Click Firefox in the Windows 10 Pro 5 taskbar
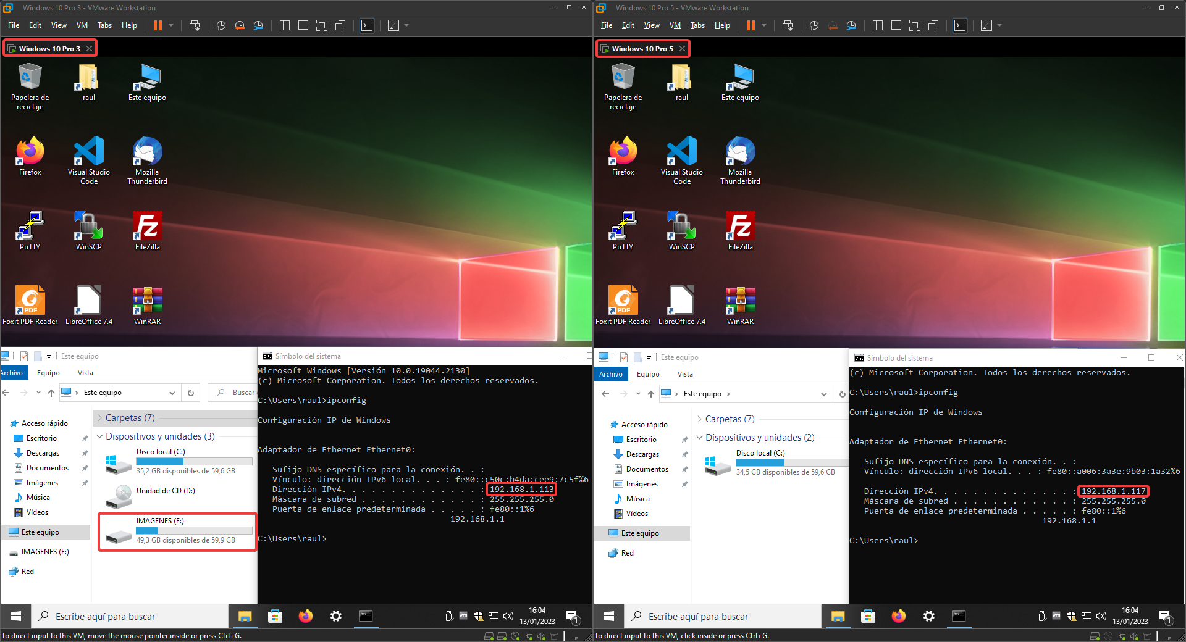The image size is (1186, 642). pos(898,616)
